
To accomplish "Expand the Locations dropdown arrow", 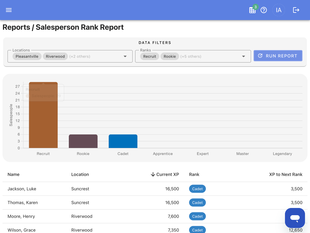I will (x=125, y=57).
